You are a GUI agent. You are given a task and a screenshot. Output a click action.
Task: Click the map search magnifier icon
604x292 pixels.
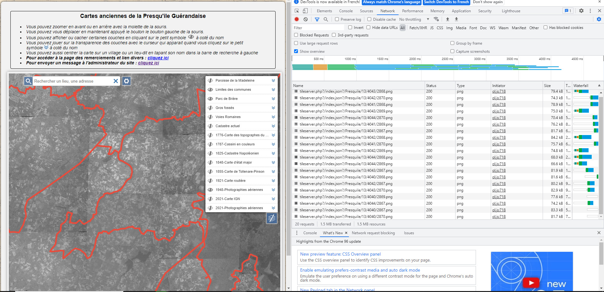point(28,81)
